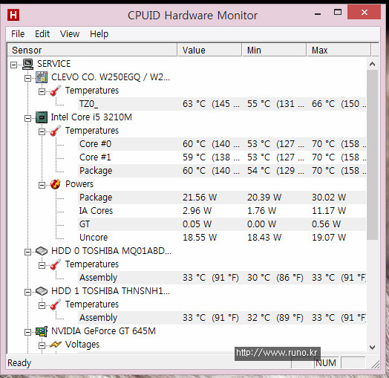Click the Voltages zigzag icon
The image size is (389, 378).
point(56,345)
